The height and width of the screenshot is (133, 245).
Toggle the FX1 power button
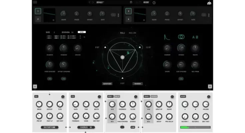pyautogui.click(x=63, y=96)
